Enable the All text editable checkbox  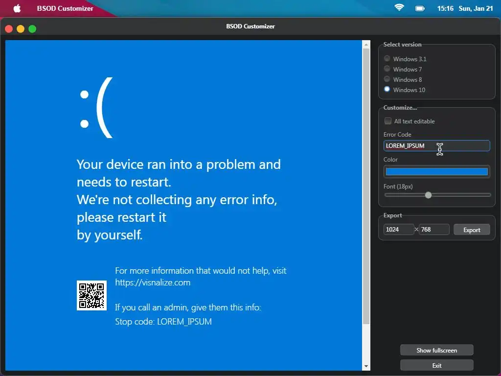coord(388,121)
